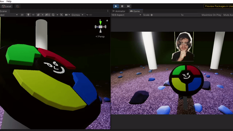Screen dimensions: 233x131
Task: Click the right axis cone on orientation gizmo
Action: [105, 27]
